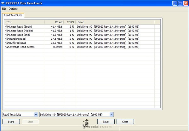Viewport: 189px width, 131px height.
Task: Click the Disk Drive #0 combo box text
Action: (71, 115)
